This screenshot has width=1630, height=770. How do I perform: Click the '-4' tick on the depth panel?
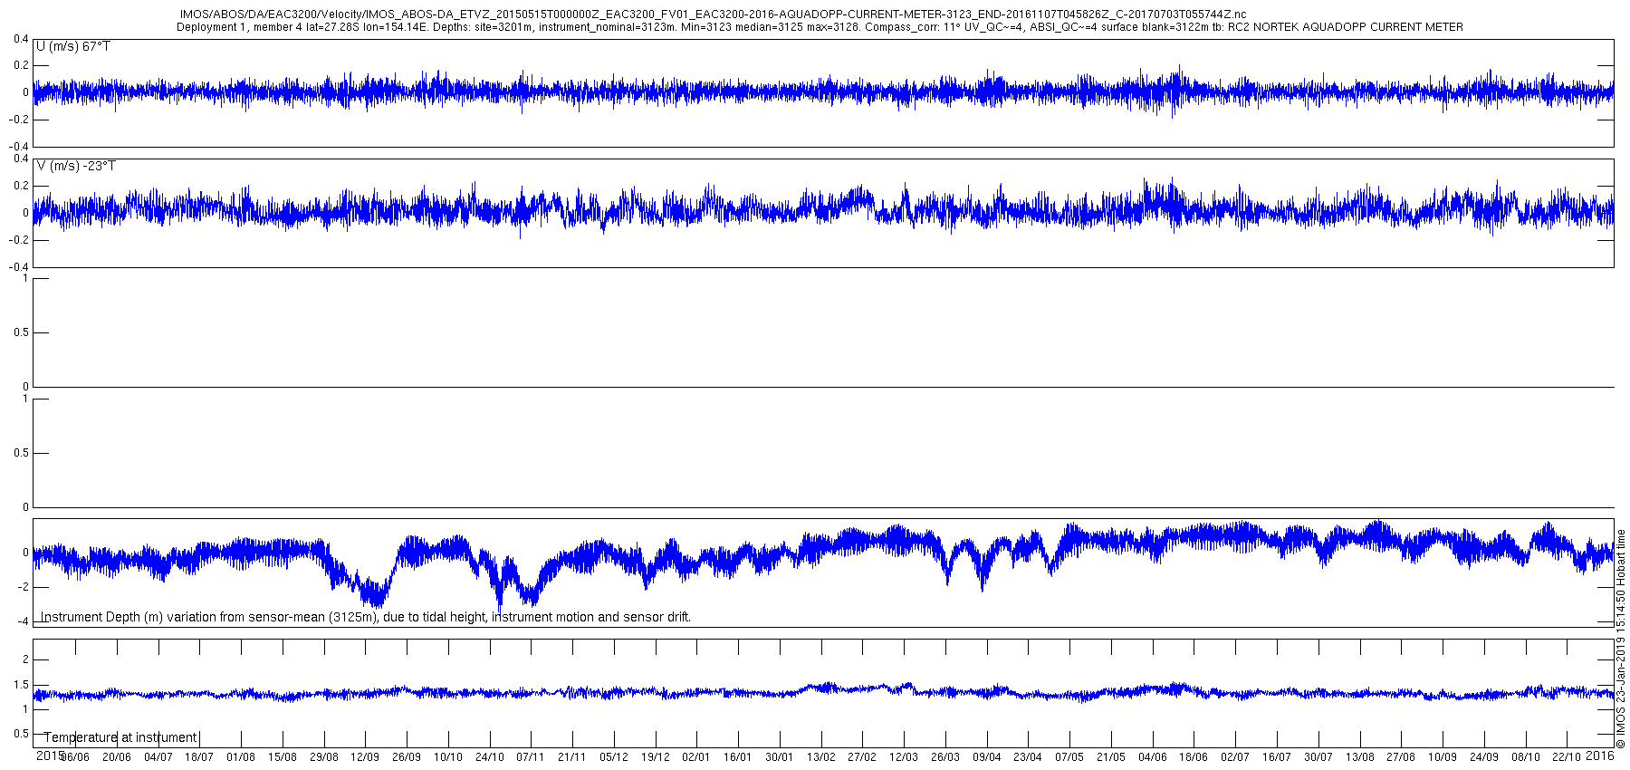23,621
